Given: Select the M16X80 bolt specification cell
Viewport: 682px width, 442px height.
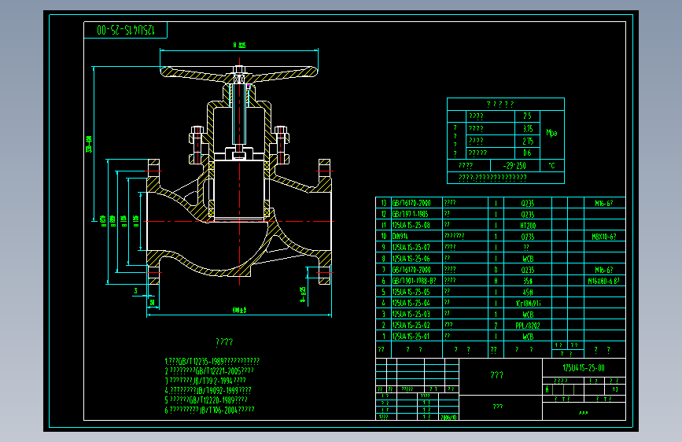Looking at the screenshot, I should click(603, 281).
